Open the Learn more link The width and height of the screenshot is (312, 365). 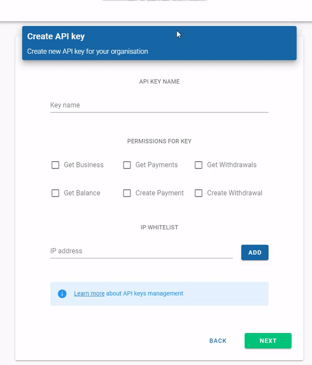[89, 294]
